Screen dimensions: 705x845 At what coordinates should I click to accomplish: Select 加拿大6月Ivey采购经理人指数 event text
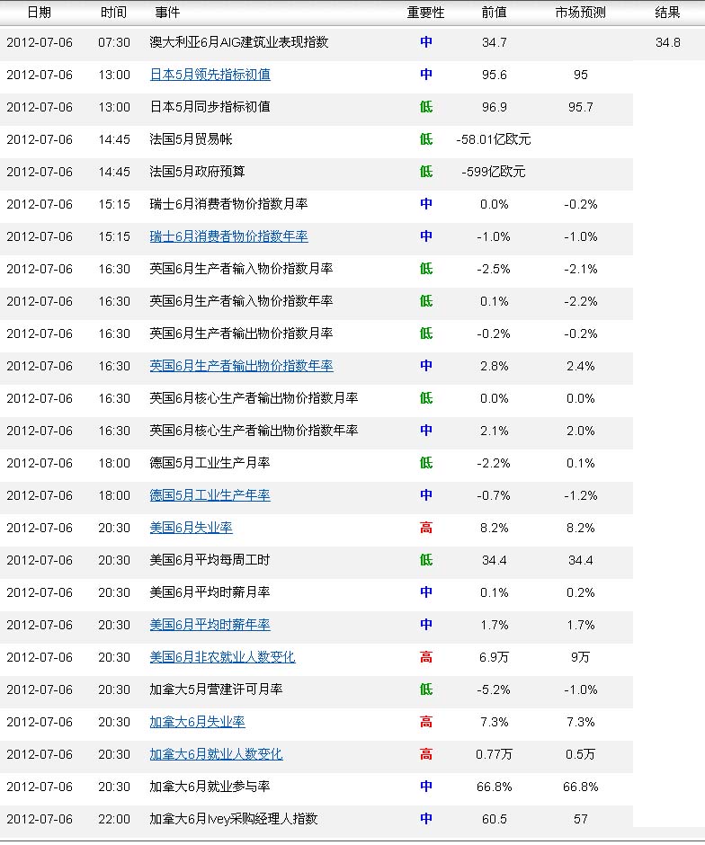[234, 819]
